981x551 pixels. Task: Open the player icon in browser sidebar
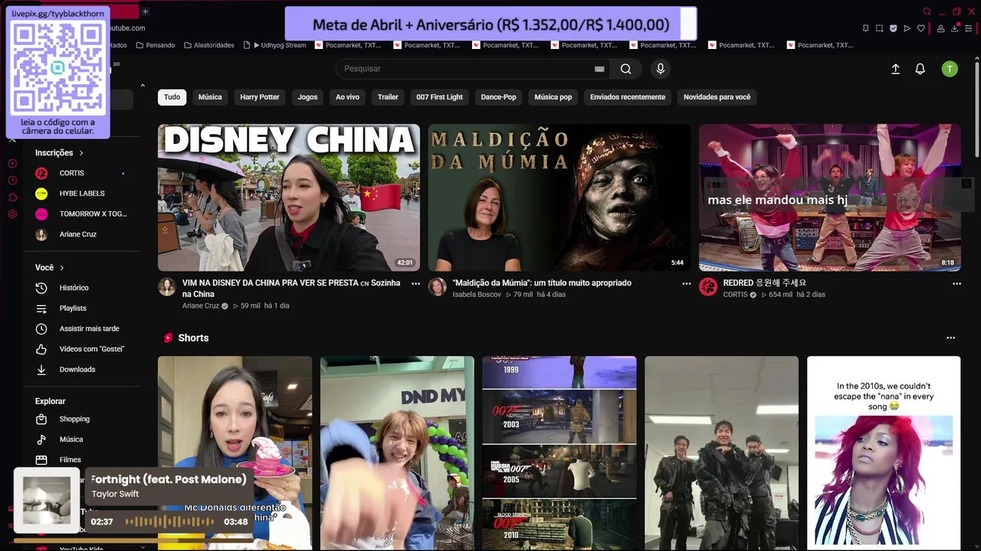(x=12, y=164)
